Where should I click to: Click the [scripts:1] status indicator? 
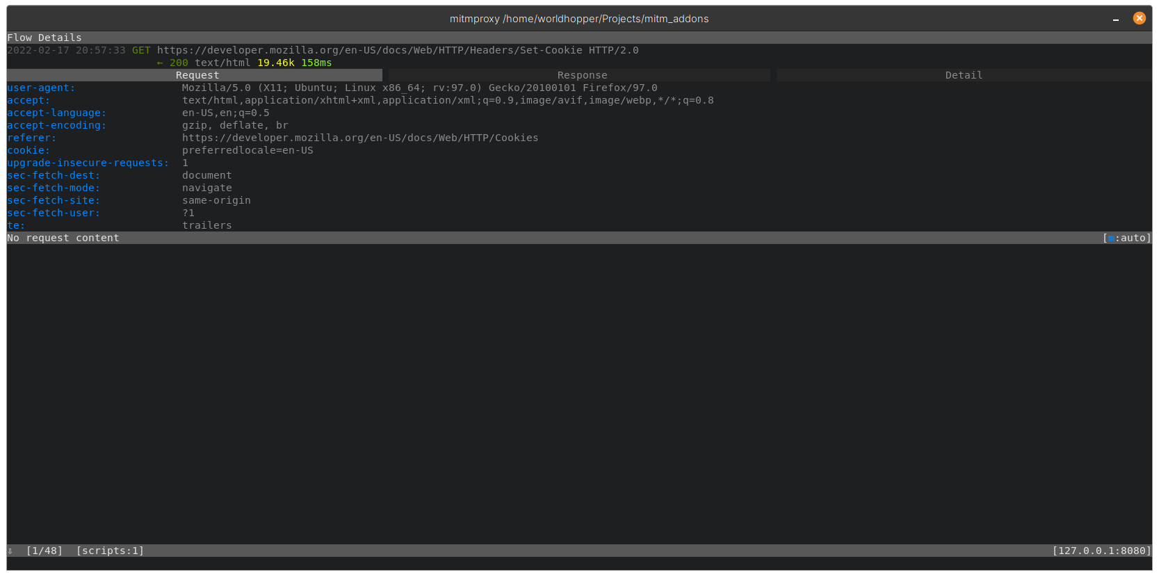pyautogui.click(x=110, y=551)
